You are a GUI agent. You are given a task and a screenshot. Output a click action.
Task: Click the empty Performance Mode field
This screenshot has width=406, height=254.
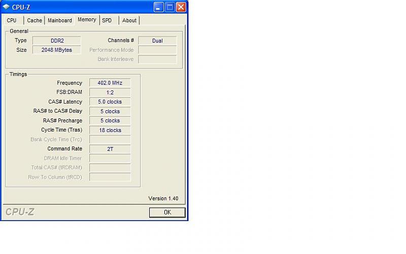tap(157, 50)
